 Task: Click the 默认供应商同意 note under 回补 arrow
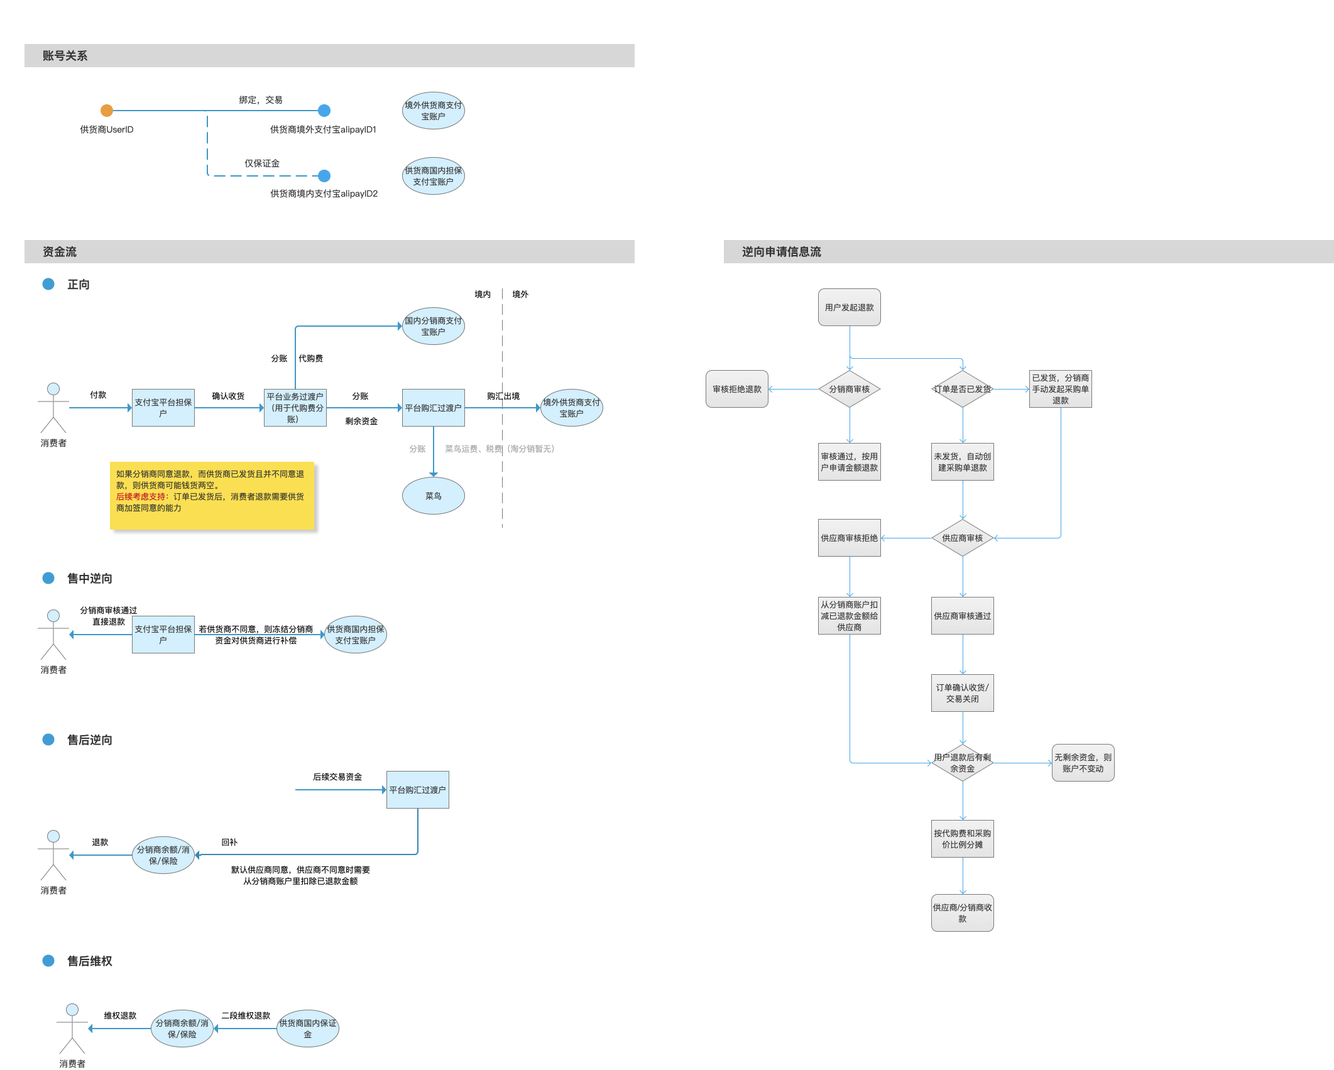[x=300, y=875]
